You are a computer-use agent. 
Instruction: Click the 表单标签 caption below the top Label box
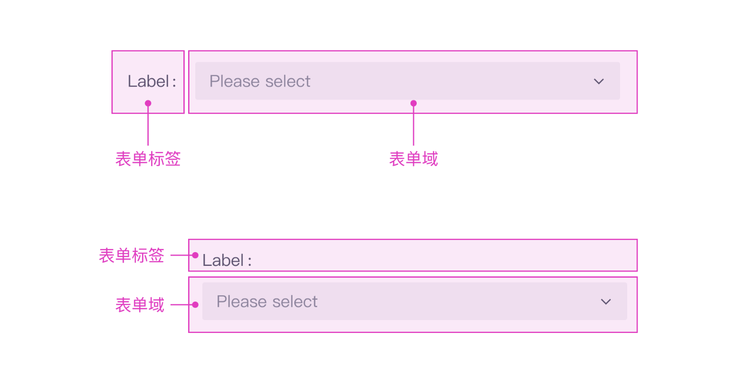pos(148,159)
